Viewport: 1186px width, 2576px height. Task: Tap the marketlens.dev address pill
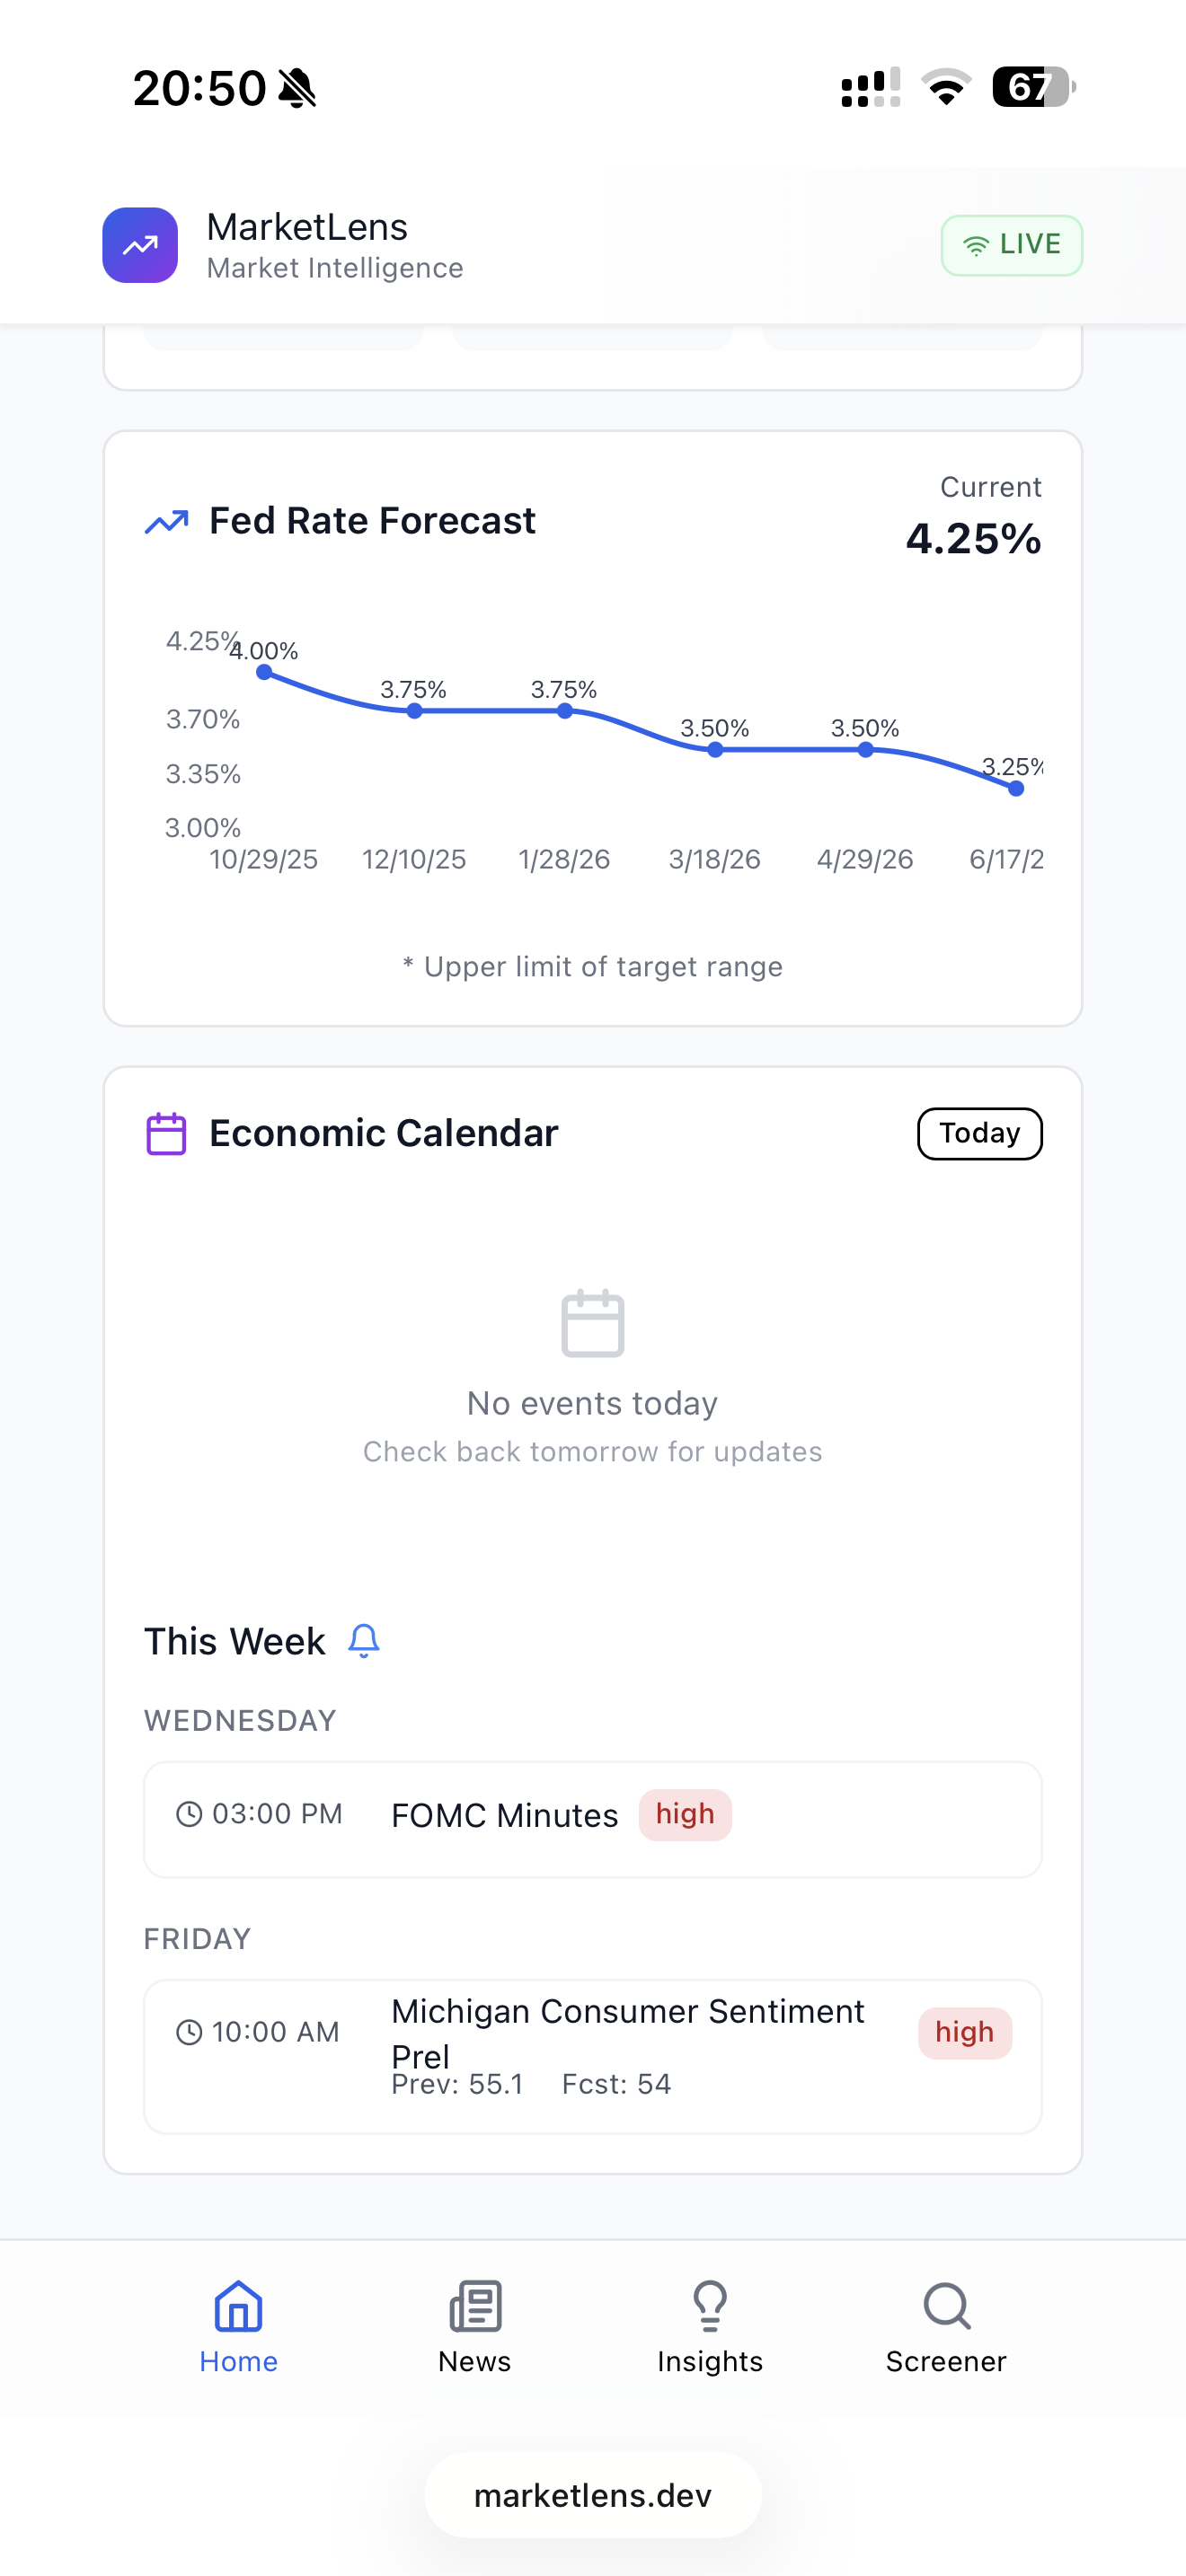(x=593, y=2495)
